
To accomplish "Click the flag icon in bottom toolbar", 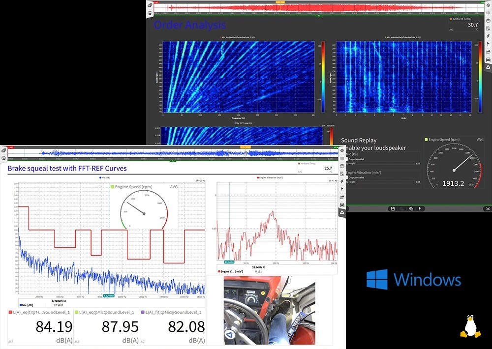I will tap(420, 209).
